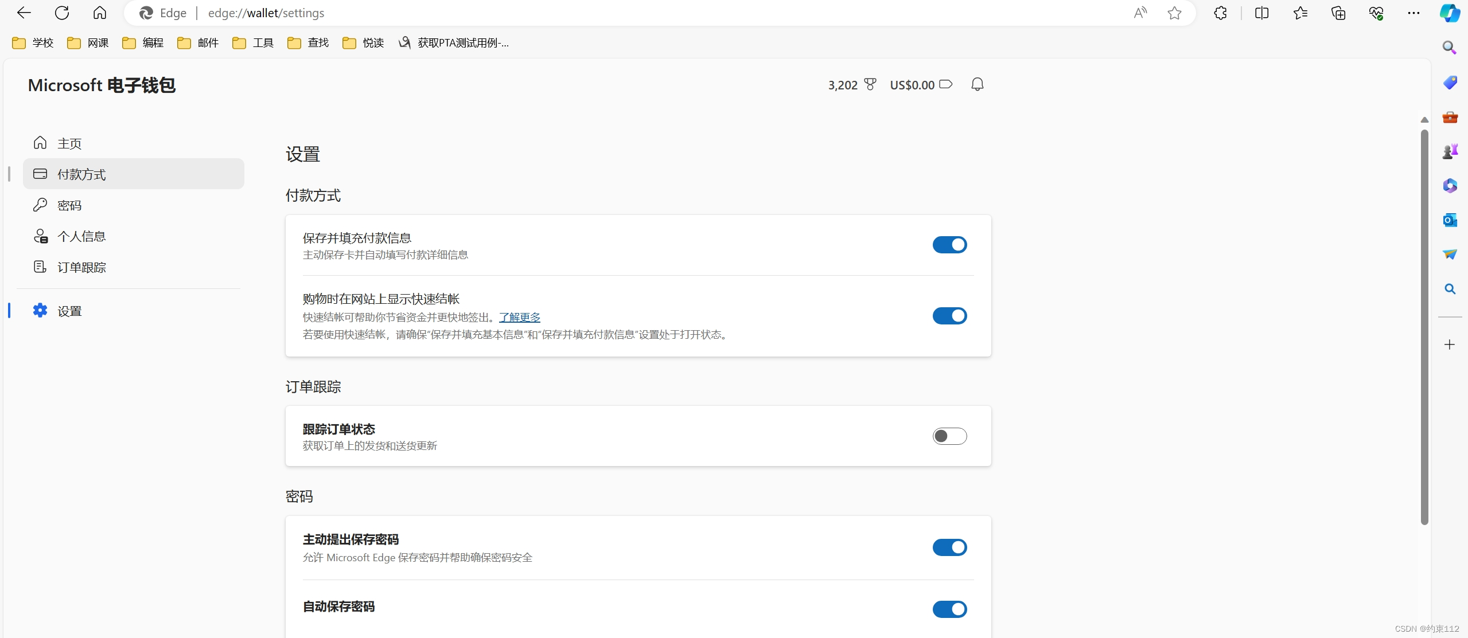Add this page to favorites star
The image size is (1468, 638).
click(1174, 13)
